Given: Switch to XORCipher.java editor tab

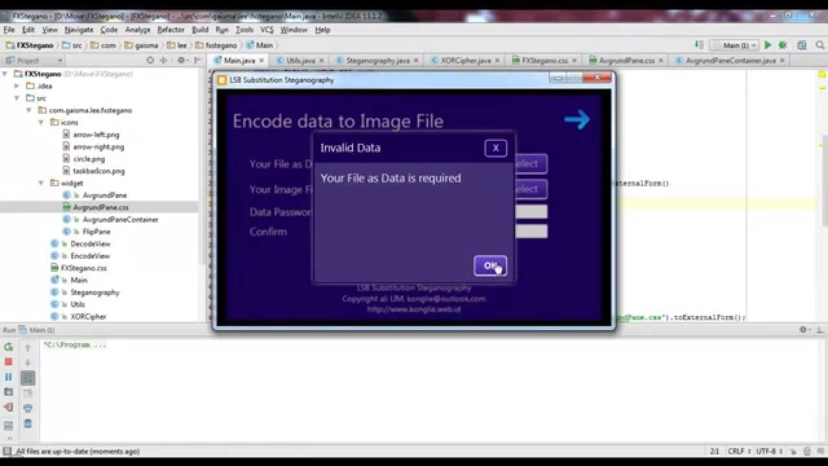Looking at the screenshot, I should [x=465, y=60].
